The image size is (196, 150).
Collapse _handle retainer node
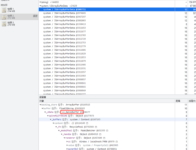(x=62, y=134)
